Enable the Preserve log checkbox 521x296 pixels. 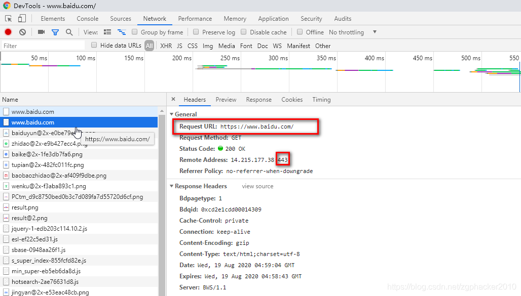(x=196, y=32)
